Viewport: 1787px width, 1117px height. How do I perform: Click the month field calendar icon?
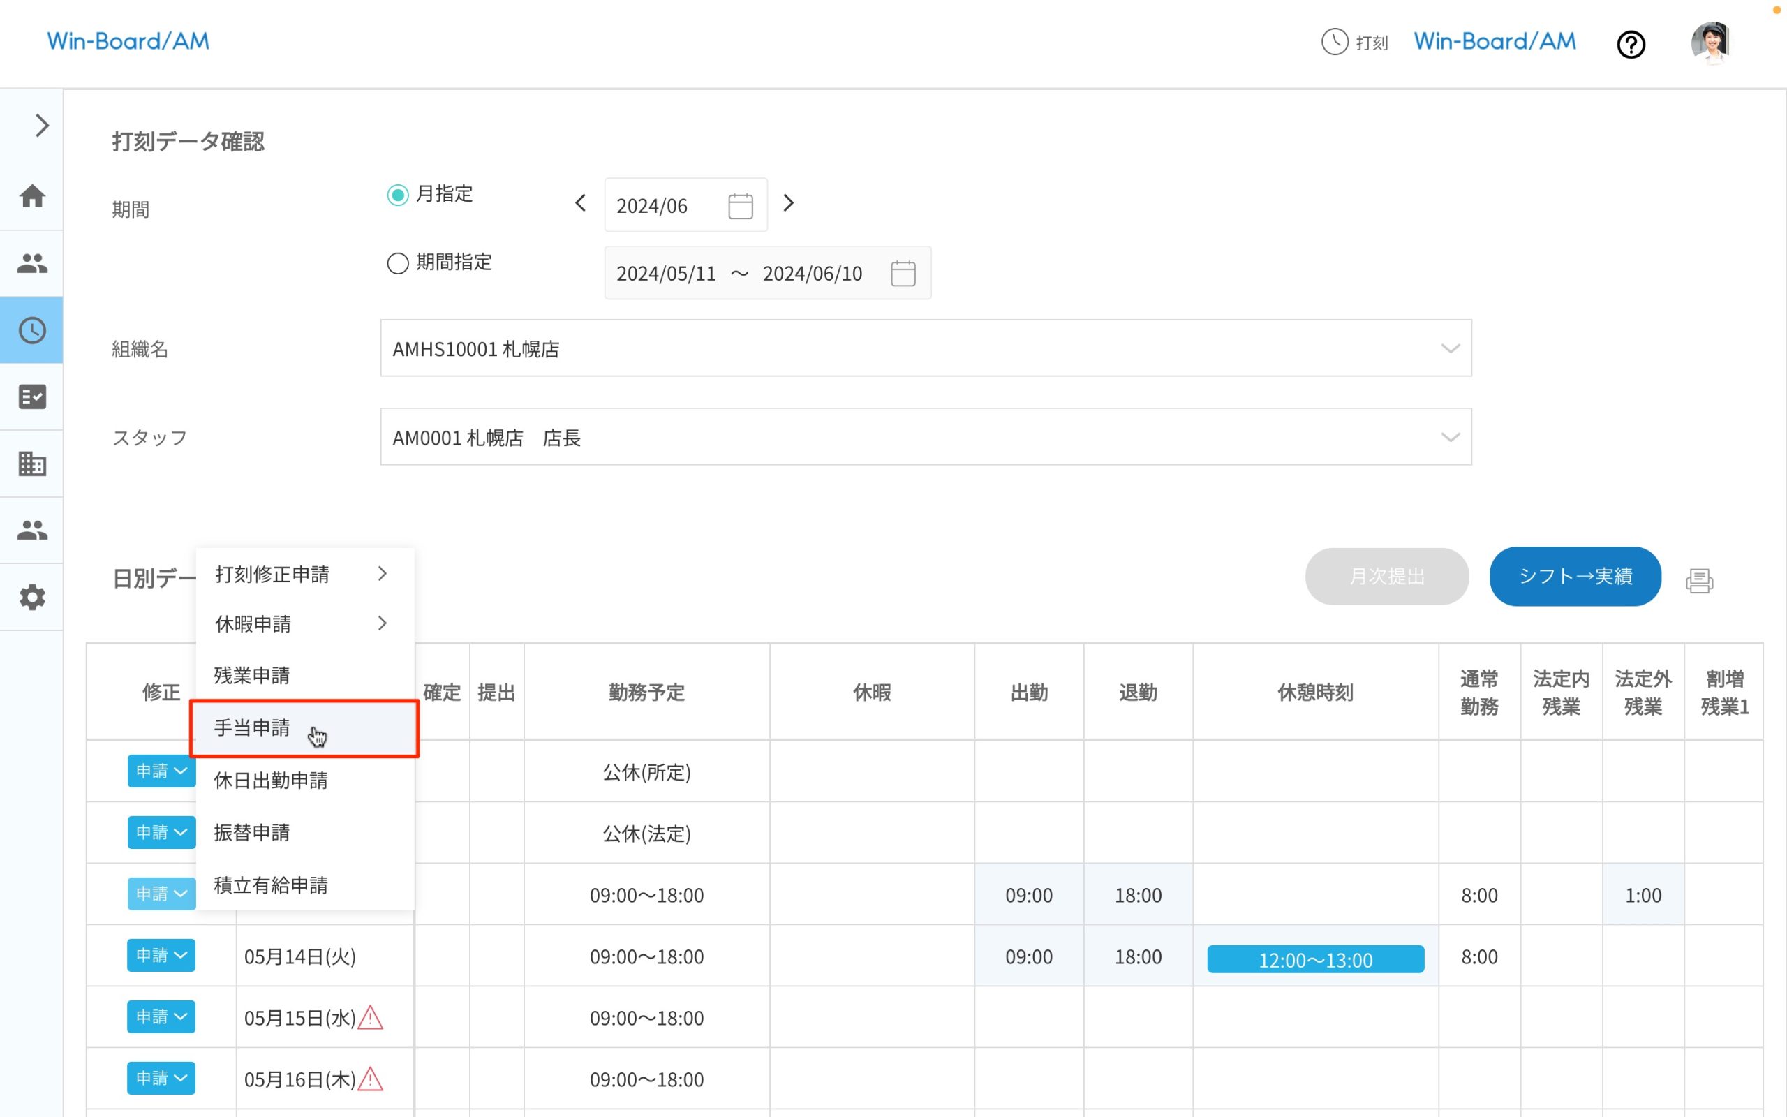(x=740, y=205)
